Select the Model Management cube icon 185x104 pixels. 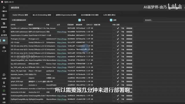[x=4, y=40]
